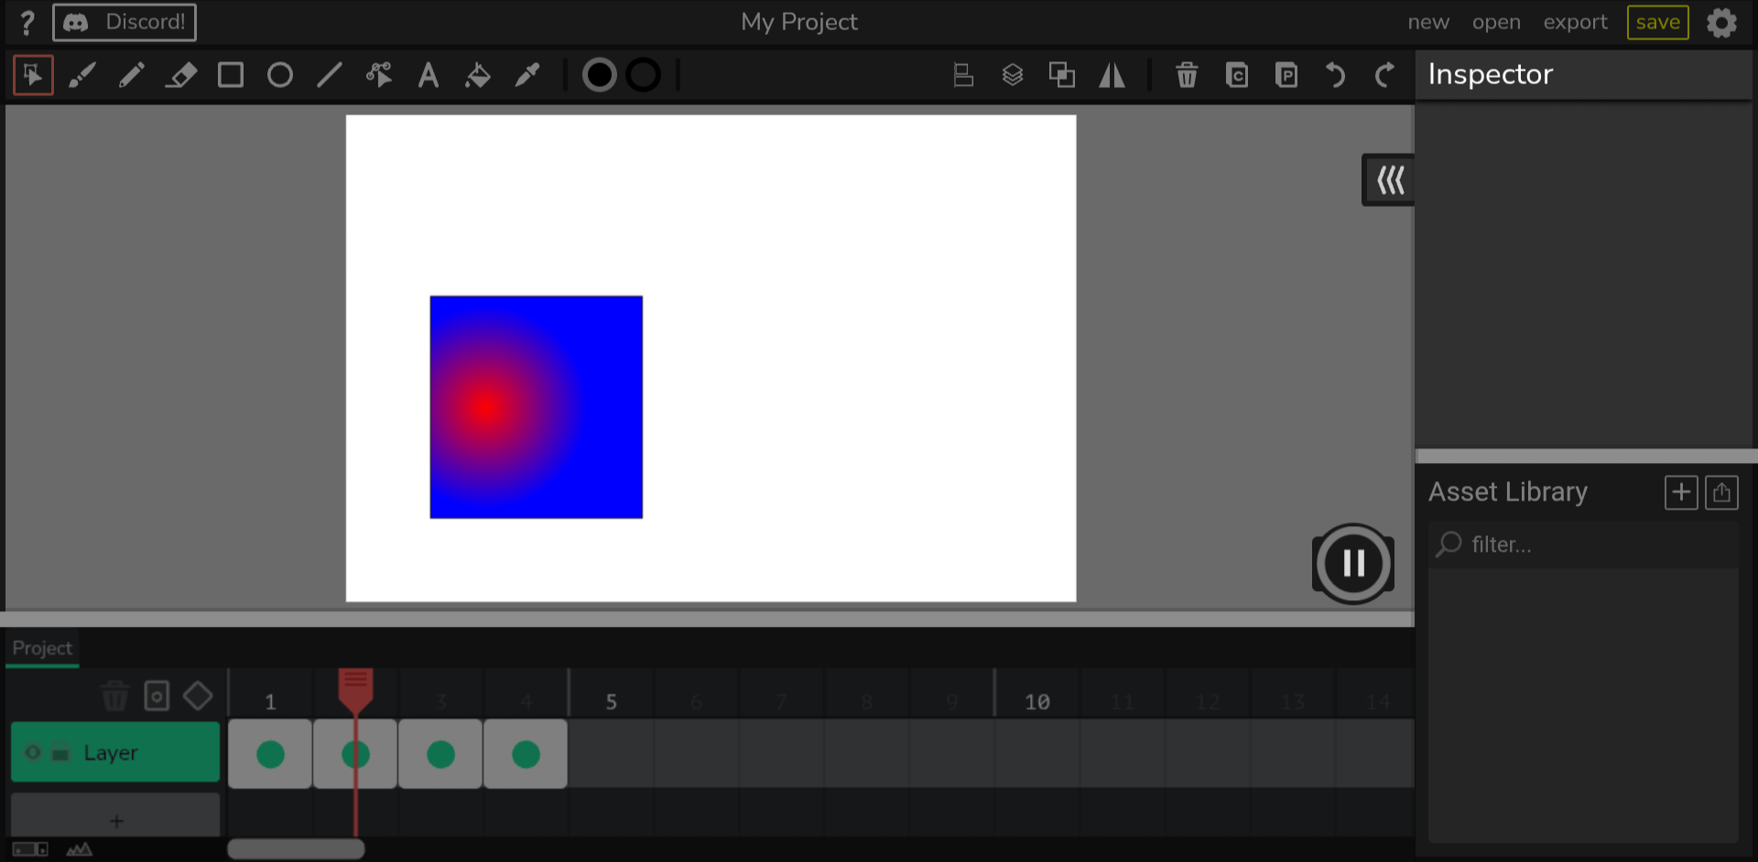Collapse the Inspector panel with arrows

1389,180
